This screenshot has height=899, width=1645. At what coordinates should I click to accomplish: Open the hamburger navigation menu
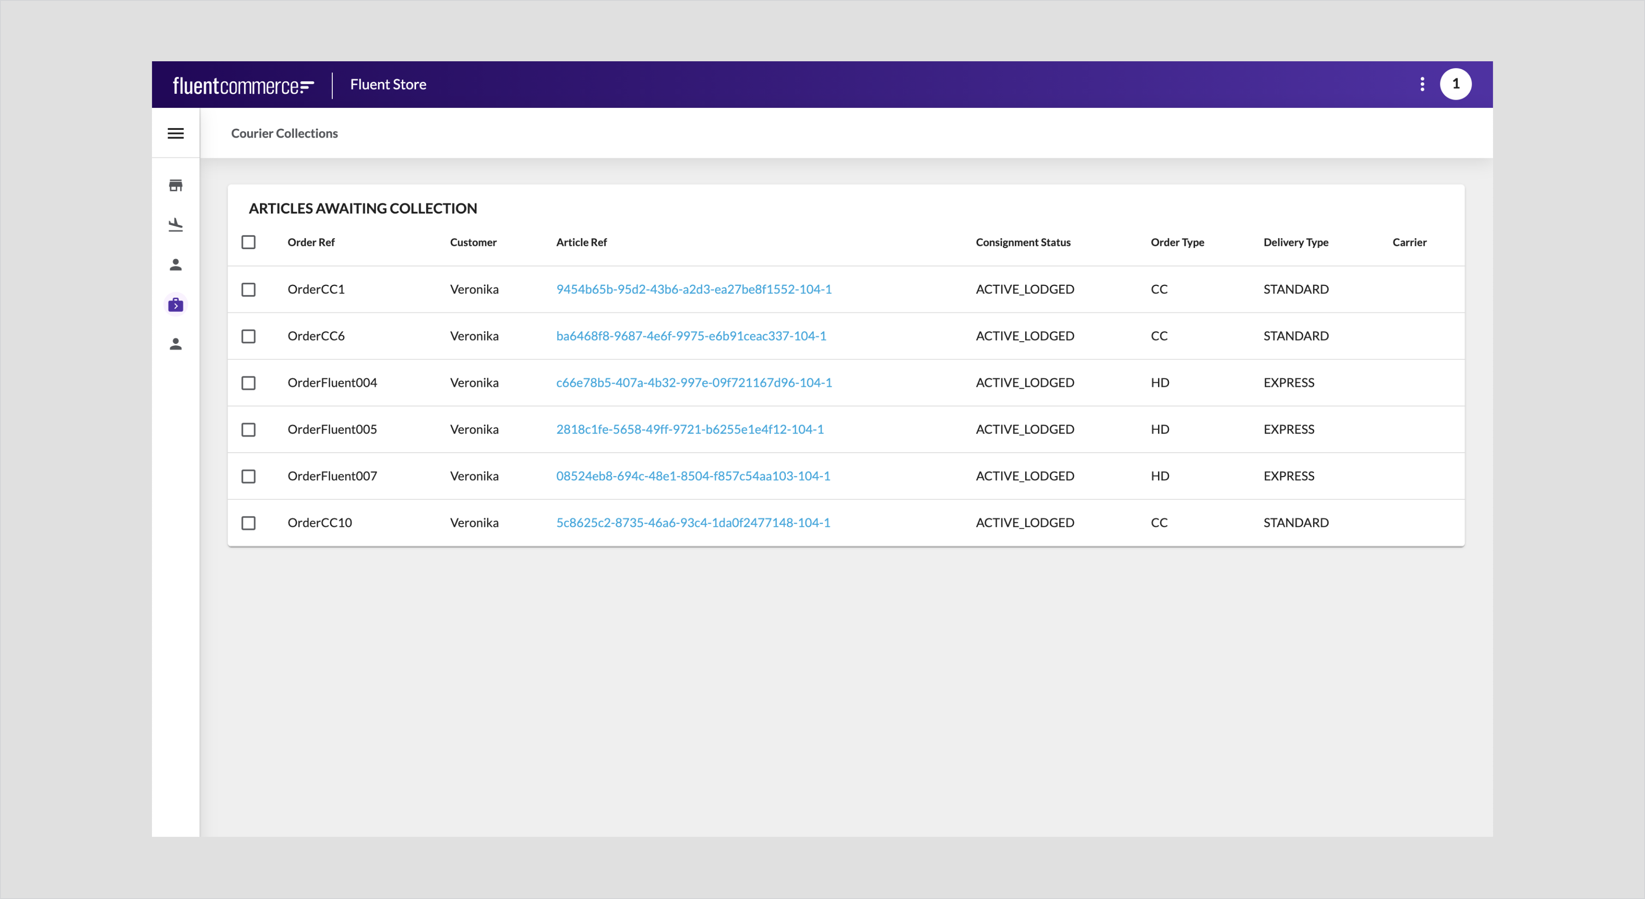176,134
